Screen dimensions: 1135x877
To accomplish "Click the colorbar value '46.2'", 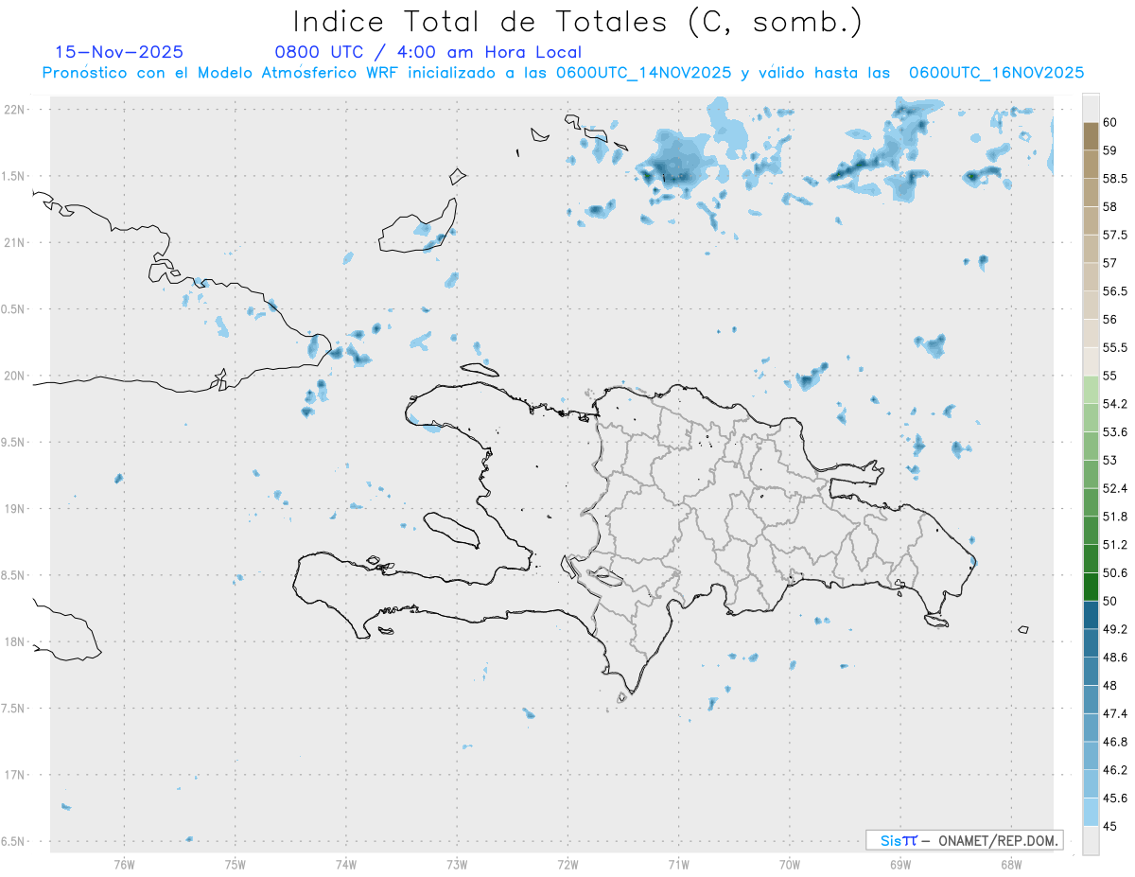I will [x=1115, y=770].
